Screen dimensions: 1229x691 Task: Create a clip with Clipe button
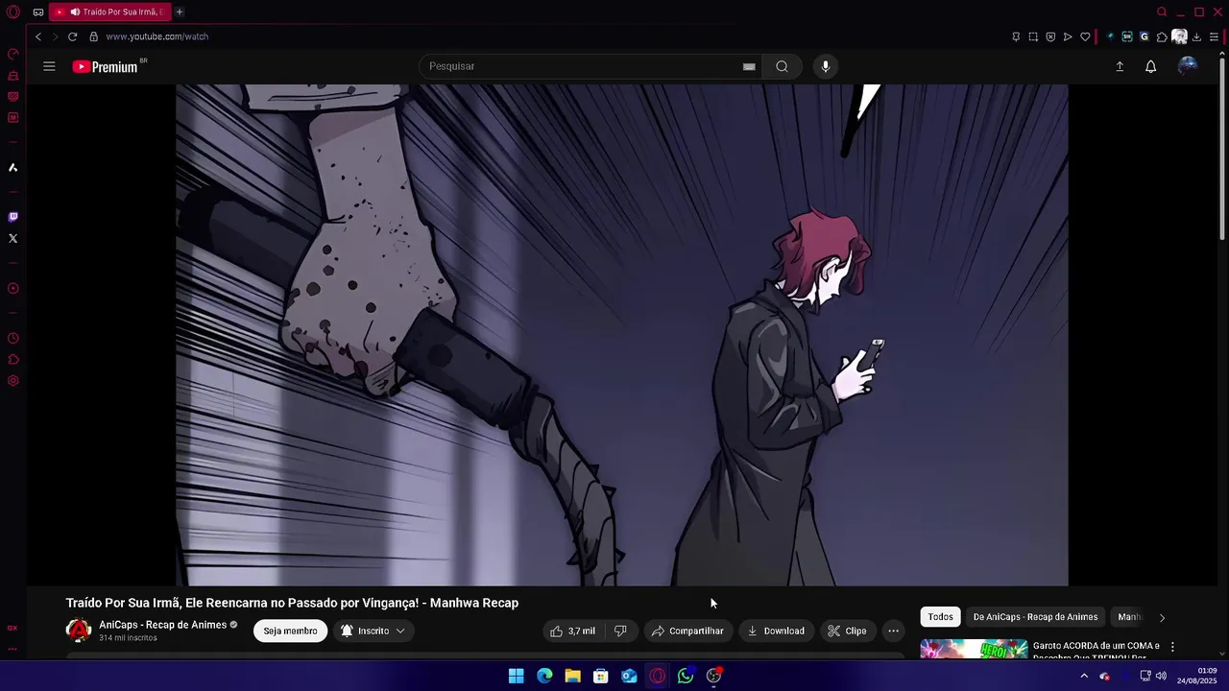847,631
